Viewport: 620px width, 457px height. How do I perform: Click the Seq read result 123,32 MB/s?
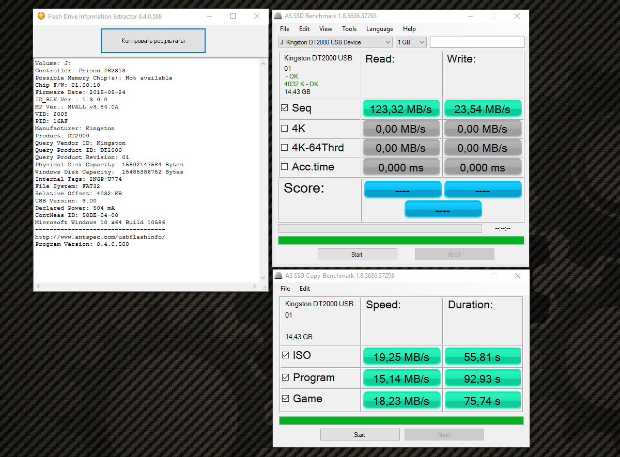[x=401, y=109]
